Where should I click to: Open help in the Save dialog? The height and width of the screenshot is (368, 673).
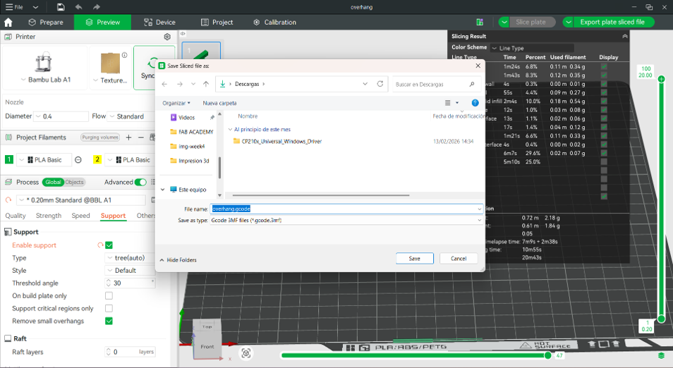[475, 103]
